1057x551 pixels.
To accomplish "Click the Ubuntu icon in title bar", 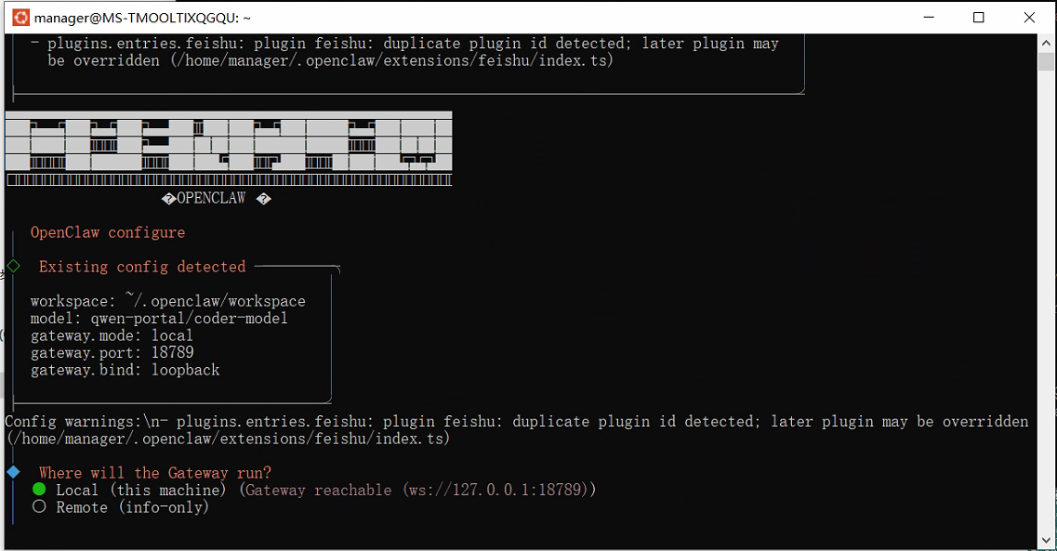I will pos(20,18).
